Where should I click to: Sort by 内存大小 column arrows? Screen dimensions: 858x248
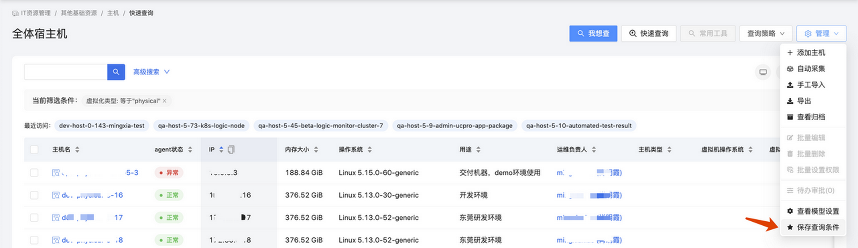click(316, 150)
